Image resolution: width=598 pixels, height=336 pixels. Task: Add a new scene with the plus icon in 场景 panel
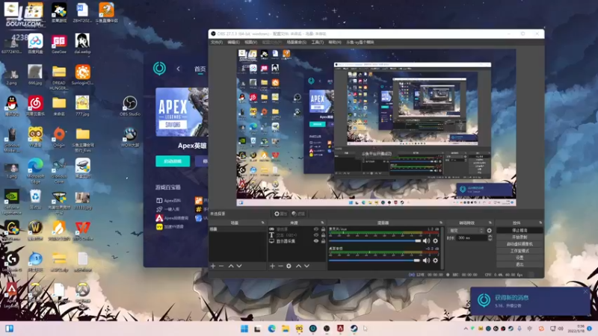pyautogui.click(x=213, y=266)
